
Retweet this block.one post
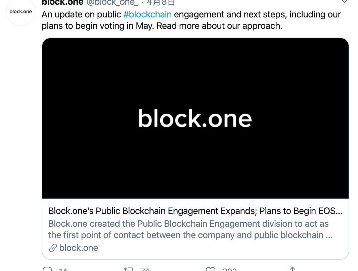(x=128, y=269)
